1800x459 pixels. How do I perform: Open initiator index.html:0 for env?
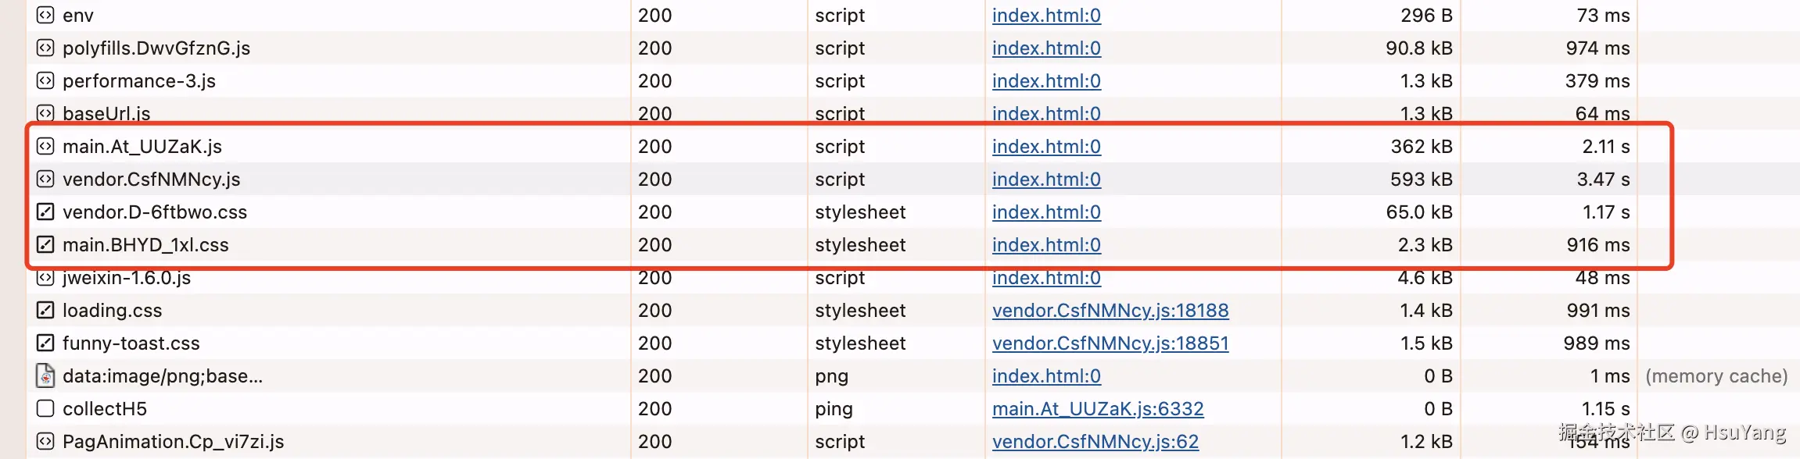pos(1046,15)
